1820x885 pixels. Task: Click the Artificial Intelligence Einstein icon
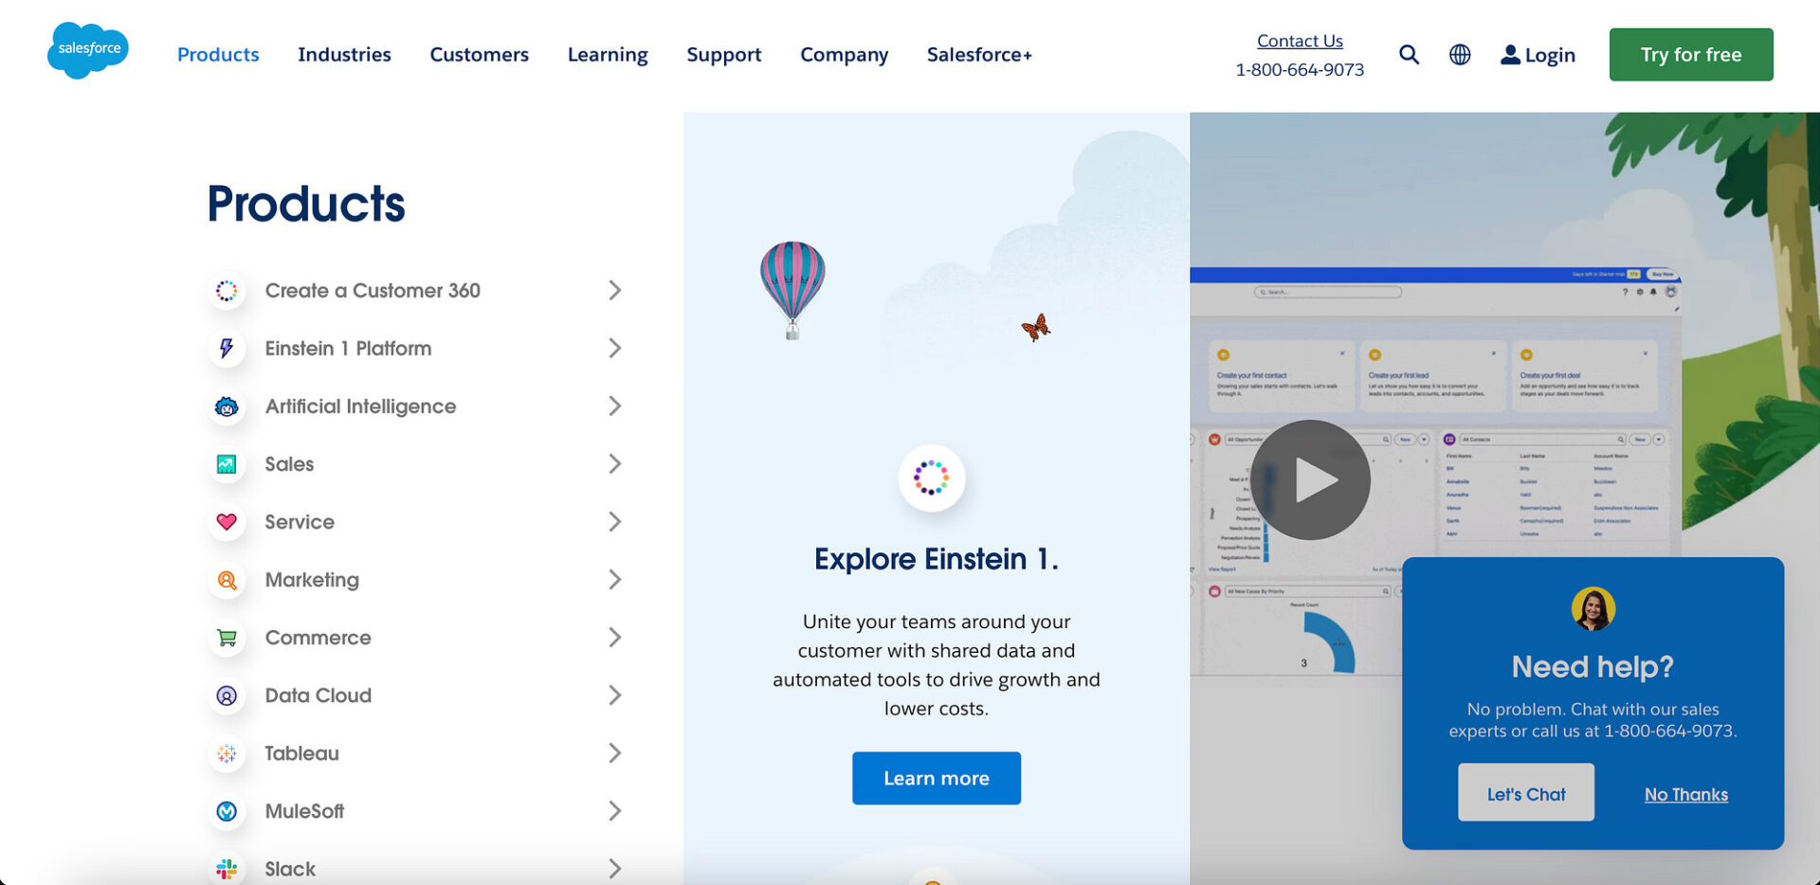(x=227, y=406)
